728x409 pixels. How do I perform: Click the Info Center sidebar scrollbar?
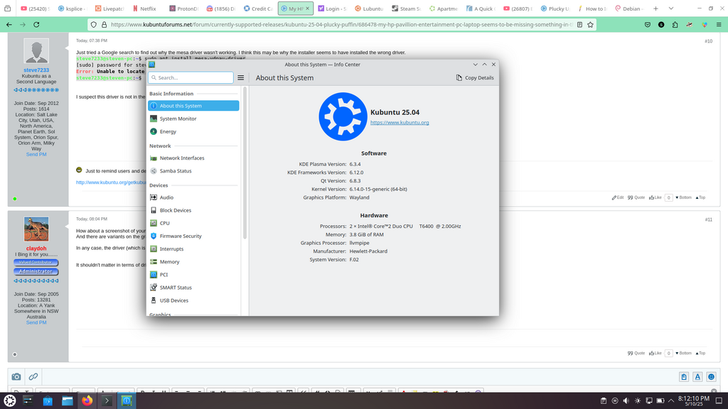pos(245,163)
